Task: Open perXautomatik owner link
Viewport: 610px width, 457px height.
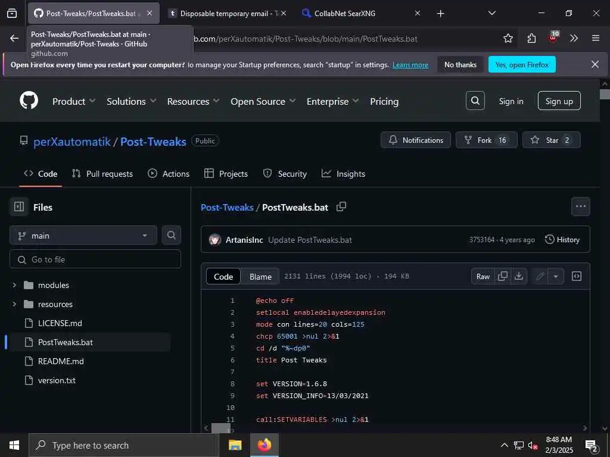Action: click(x=72, y=142)
